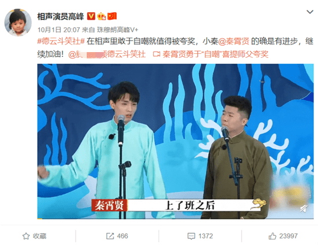Screen dimensions: 318x246
Task: Click the author's profile avatar photo
Action: point(18,23)
